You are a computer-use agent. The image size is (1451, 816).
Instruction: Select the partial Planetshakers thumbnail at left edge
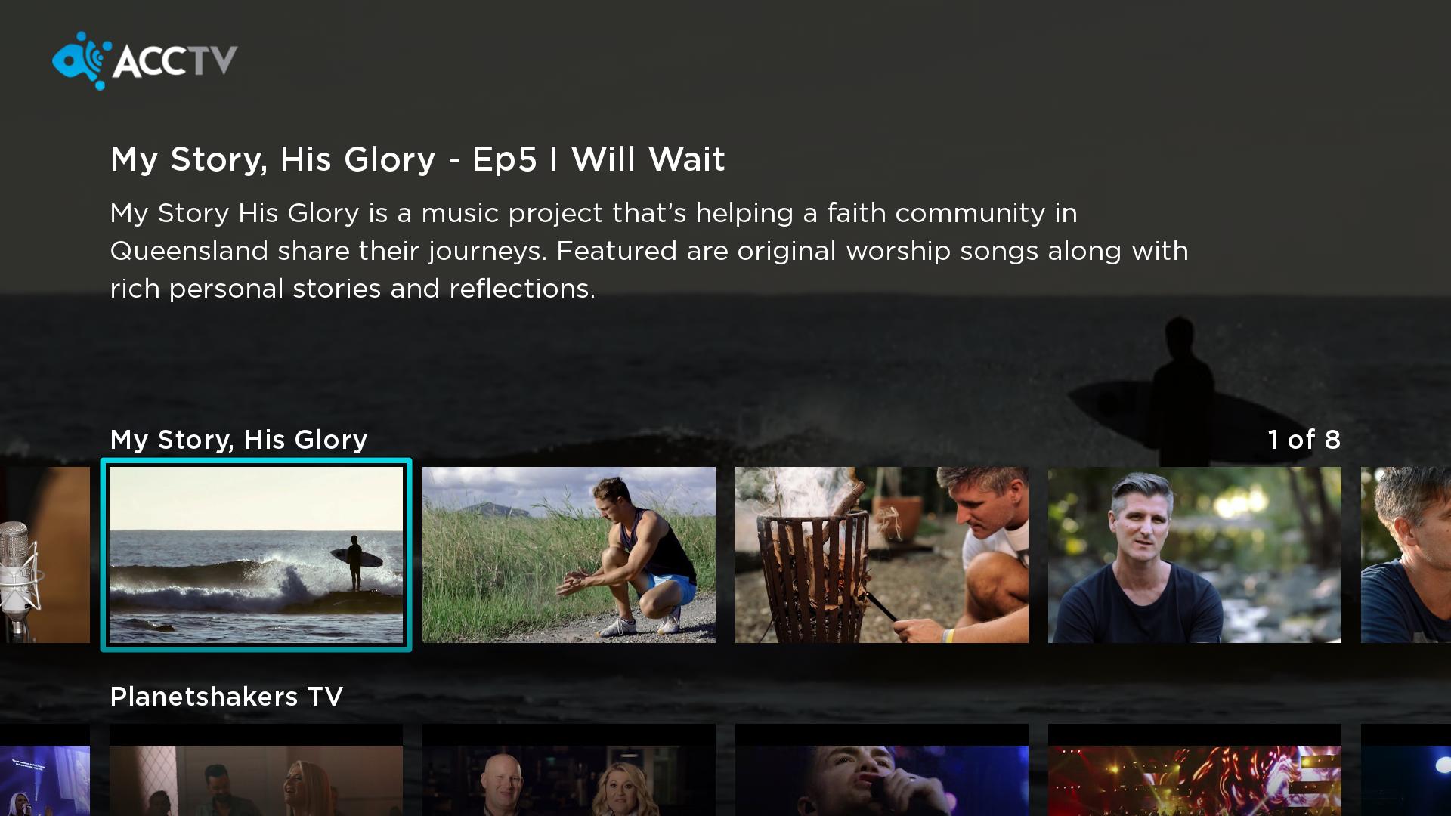pos(45,770)
